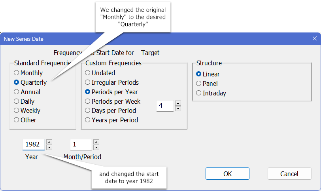The image size is (321, 192).
Task: Decrease the periods count spinner value
Action: (178, 108)
